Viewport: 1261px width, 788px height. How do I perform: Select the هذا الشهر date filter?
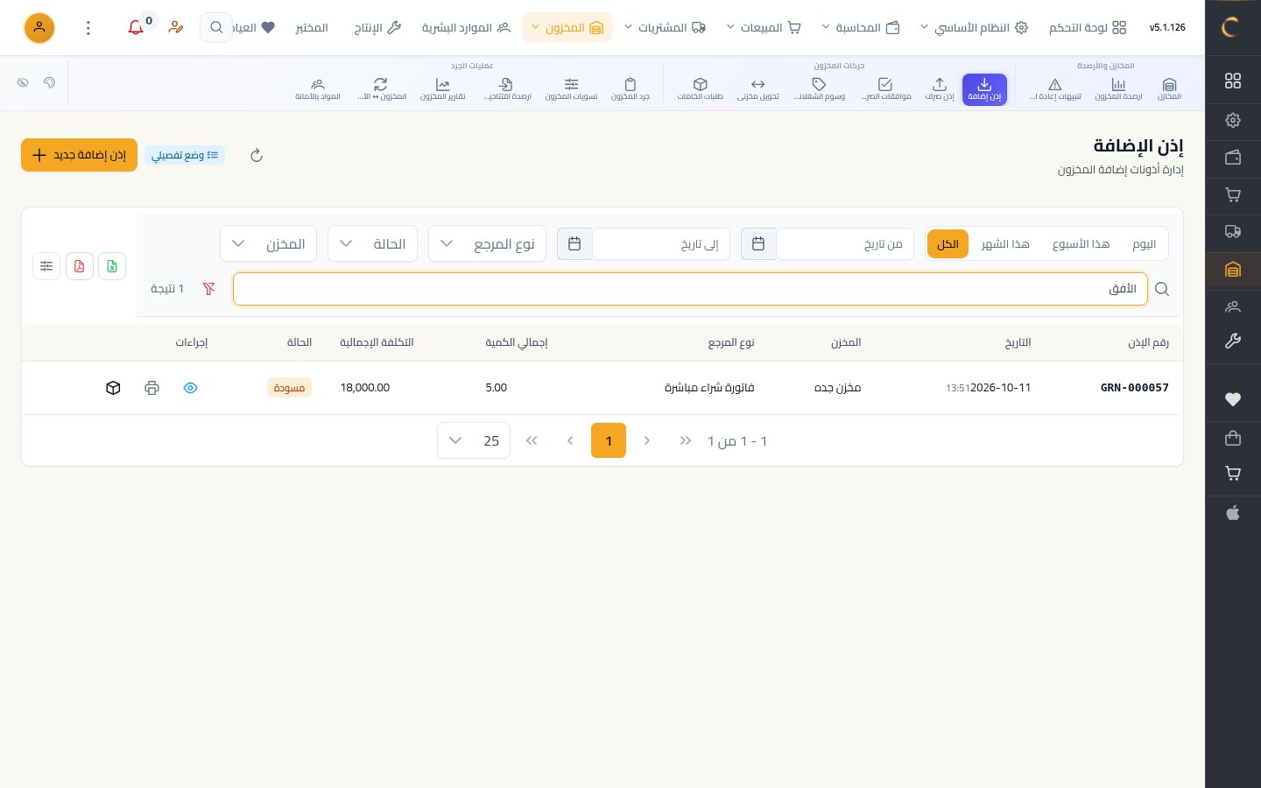pyautogui.click(x=1005, y=244)
